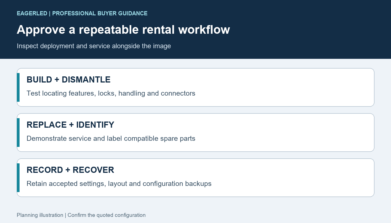Select the heading "Approve a repeatable rental workflow"
391x223 pixels.
123,30
